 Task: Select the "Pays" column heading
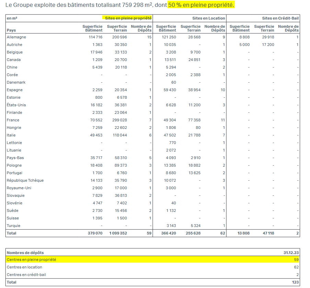(x=11, y=31)
